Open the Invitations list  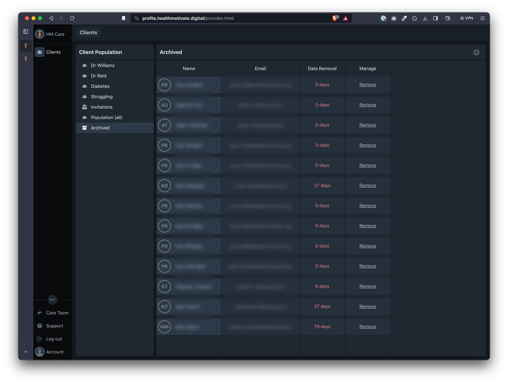[x=114, y=107]
